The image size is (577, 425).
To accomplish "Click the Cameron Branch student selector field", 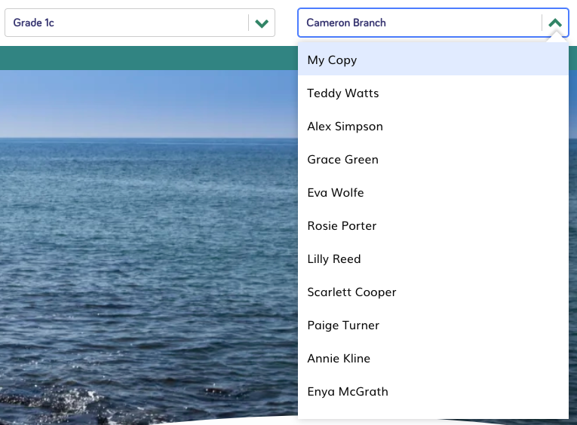I will 419,23.
